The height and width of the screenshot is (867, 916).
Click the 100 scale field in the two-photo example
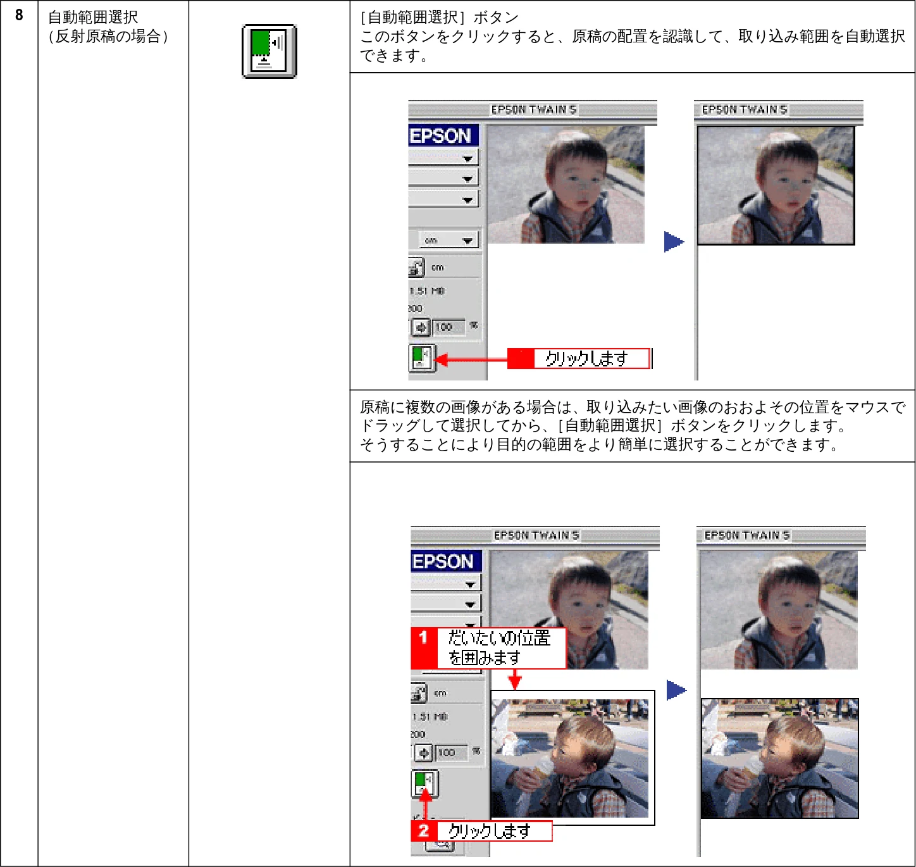tap(452, 752)
